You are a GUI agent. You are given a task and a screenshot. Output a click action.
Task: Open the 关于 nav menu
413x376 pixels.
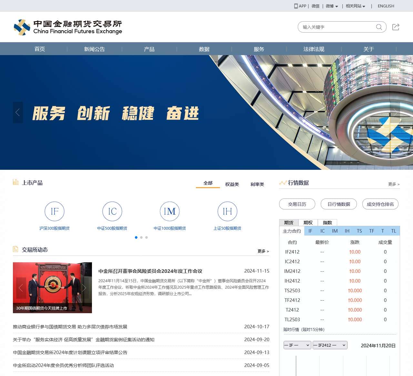click(x=369, y=49)
